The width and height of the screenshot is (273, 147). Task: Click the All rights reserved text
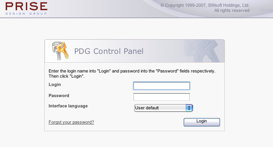click(x=232, y=11)
